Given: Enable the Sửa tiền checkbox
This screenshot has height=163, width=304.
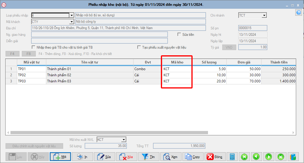Looking at the screenshot, I should [179, 35].
